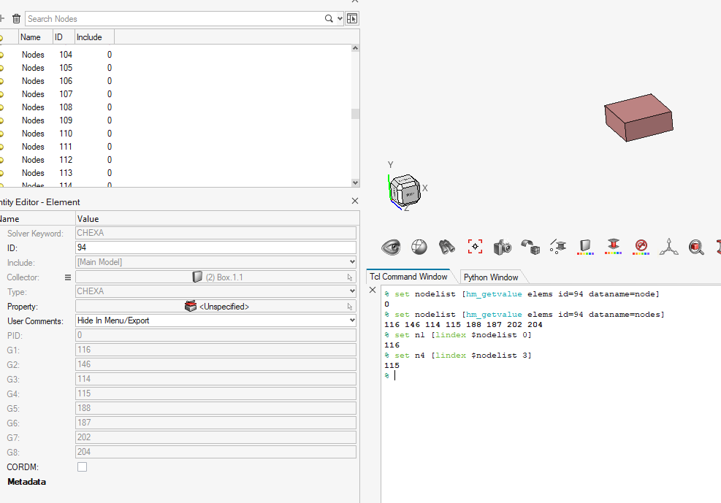Click the arc and cube geometry icon
The width and height of the screenshot is (721, 503).
[x=530, y=247]
